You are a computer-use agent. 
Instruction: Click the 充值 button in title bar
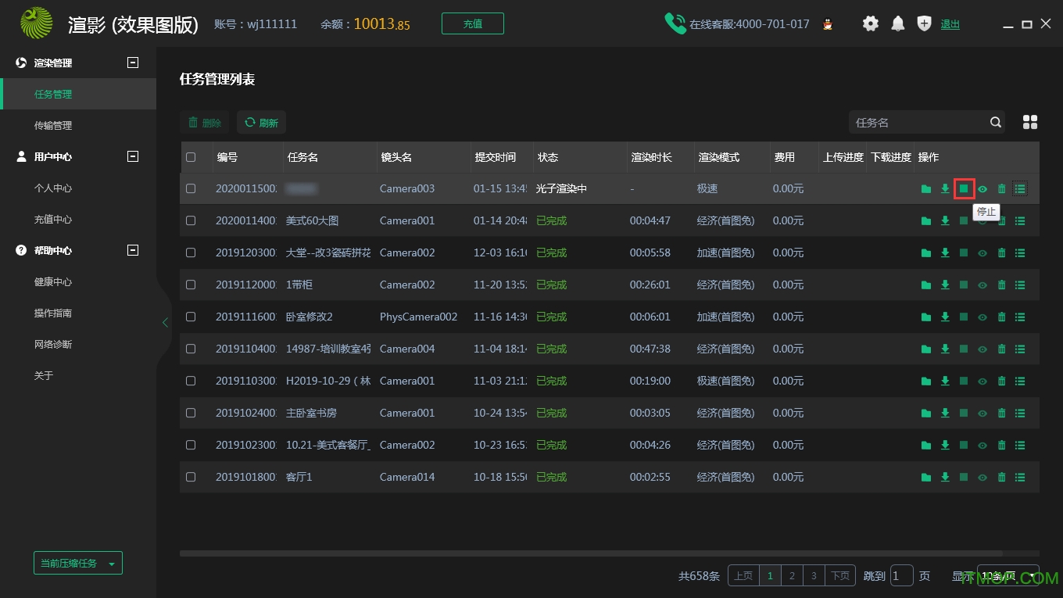pyautogui.click(x=473, y=23)
